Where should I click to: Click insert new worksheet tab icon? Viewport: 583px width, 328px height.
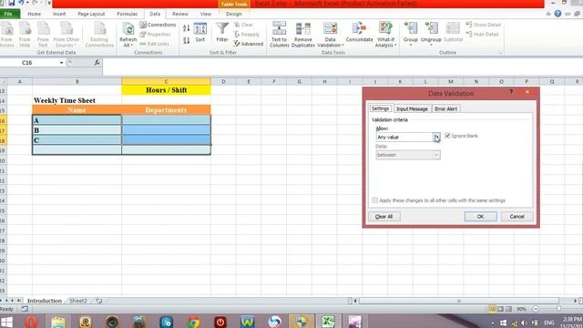pos(98,301)
